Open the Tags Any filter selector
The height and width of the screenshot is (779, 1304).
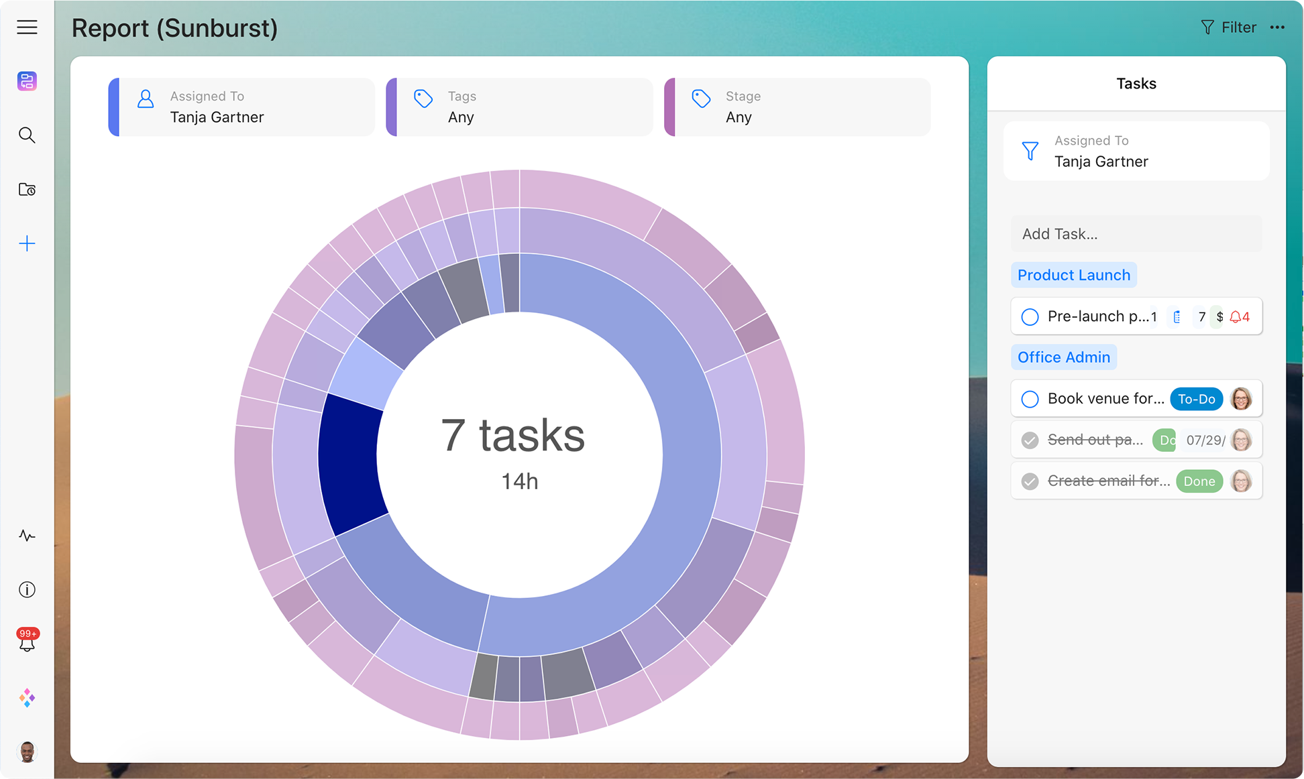tap(520, 107)
